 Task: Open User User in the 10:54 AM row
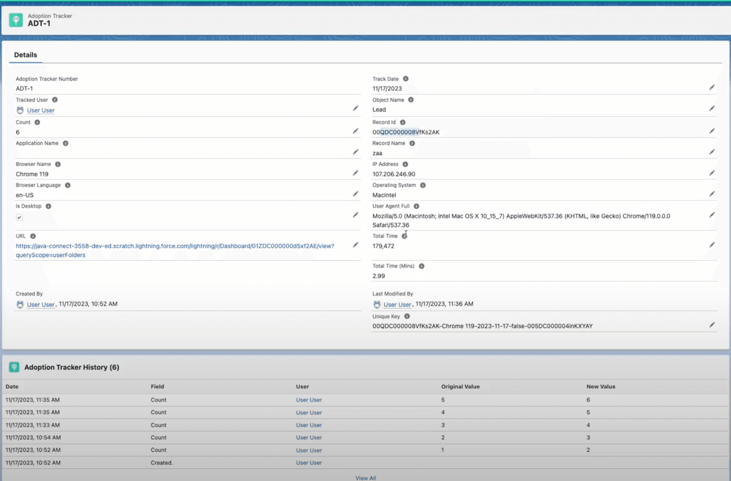pos(309,437)
